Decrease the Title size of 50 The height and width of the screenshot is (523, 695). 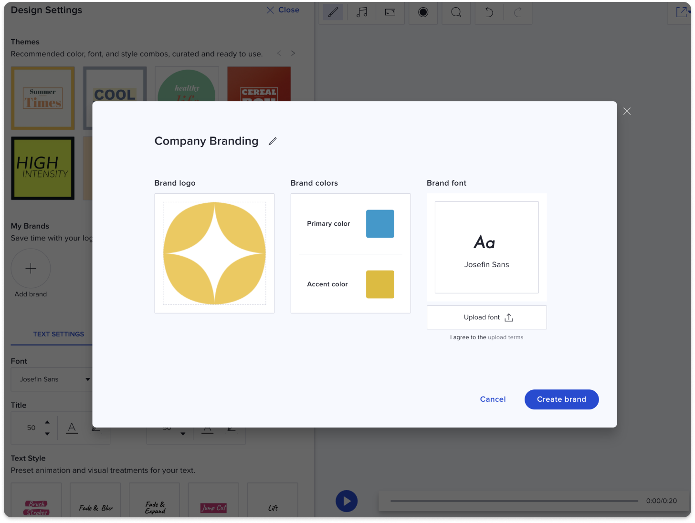click(x=47, y=434)
